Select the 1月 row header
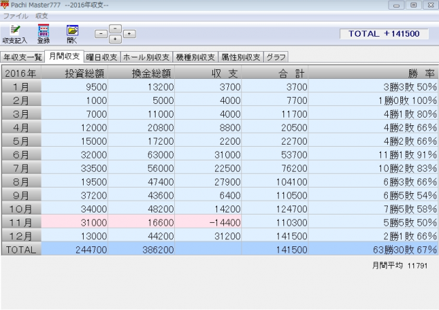 click(x=21, y=86)
